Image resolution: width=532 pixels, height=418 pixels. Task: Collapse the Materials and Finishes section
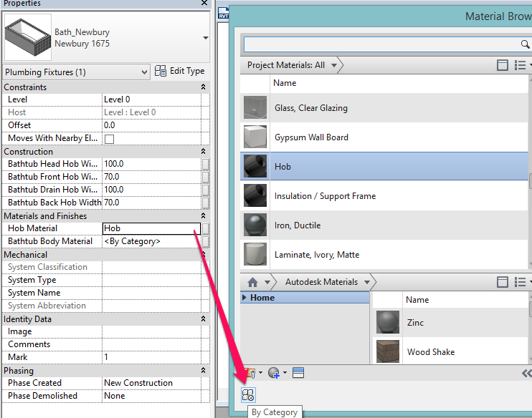click(x=203, y=215)
